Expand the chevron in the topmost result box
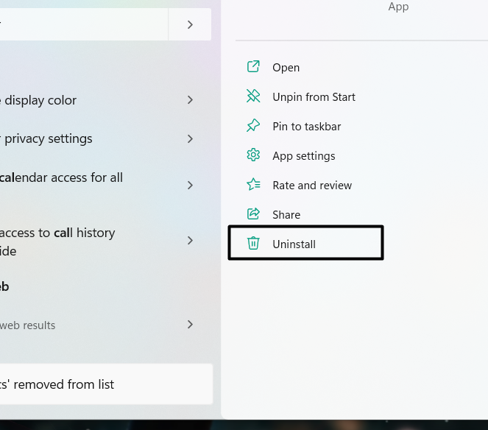This screenshot has height=430, width=488. point(190,25)
